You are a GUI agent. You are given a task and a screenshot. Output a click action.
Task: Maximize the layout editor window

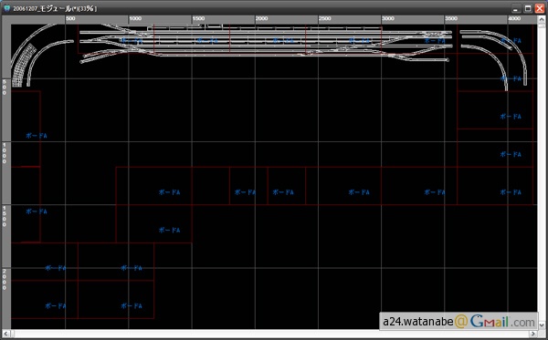click(528, 8)
